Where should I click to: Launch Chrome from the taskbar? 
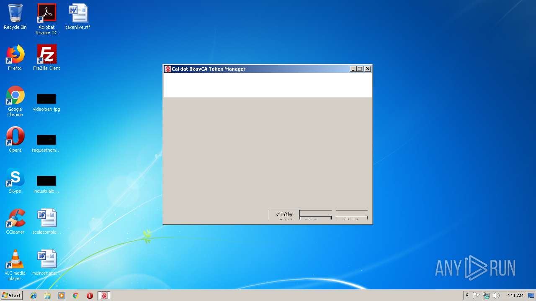[76, 296]
